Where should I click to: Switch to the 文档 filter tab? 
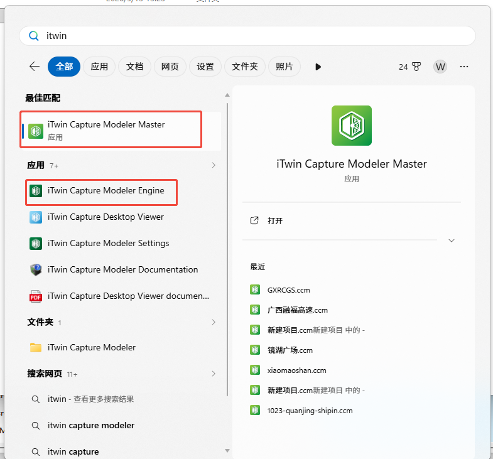(134, 67)
